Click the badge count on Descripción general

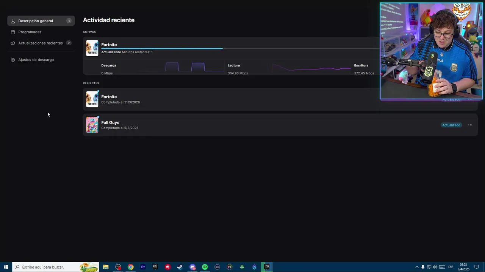click(69, 21)
